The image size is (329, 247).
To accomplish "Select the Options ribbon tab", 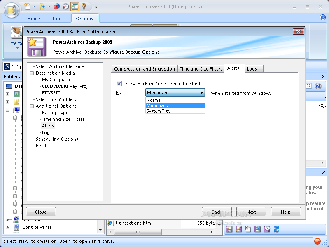I will (84, 19).
